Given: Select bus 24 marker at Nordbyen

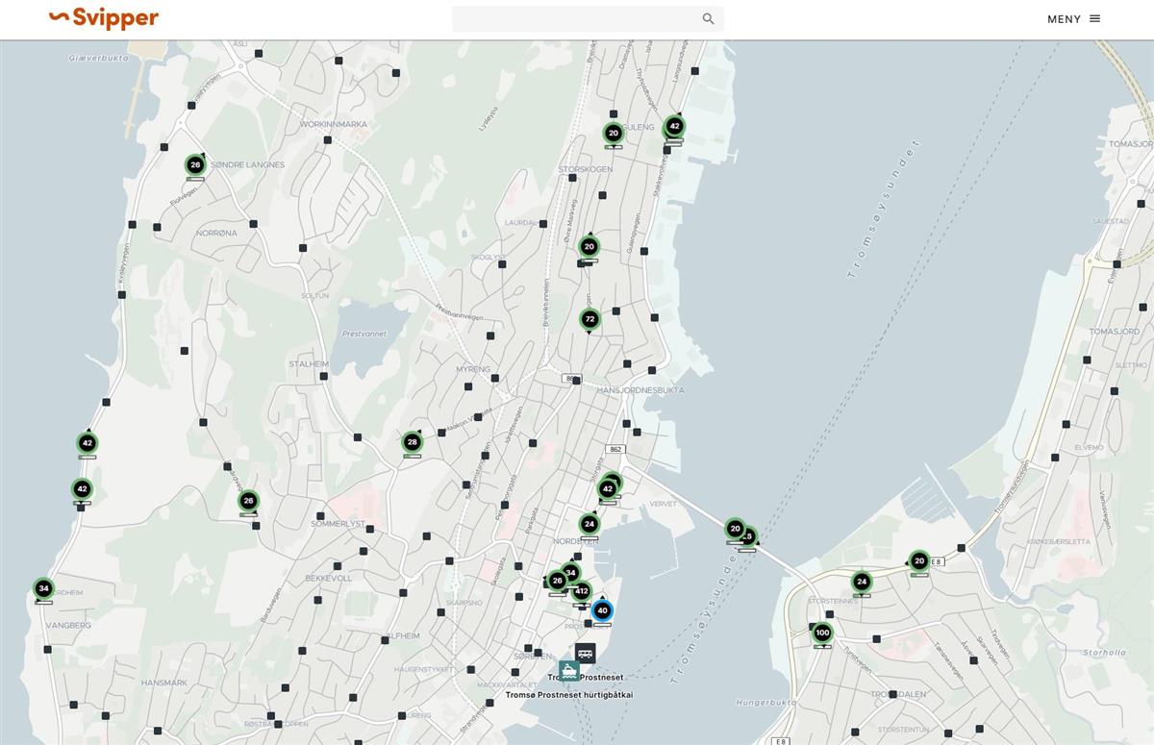Looking at the screenshot, I should click(x=590, y=524).
